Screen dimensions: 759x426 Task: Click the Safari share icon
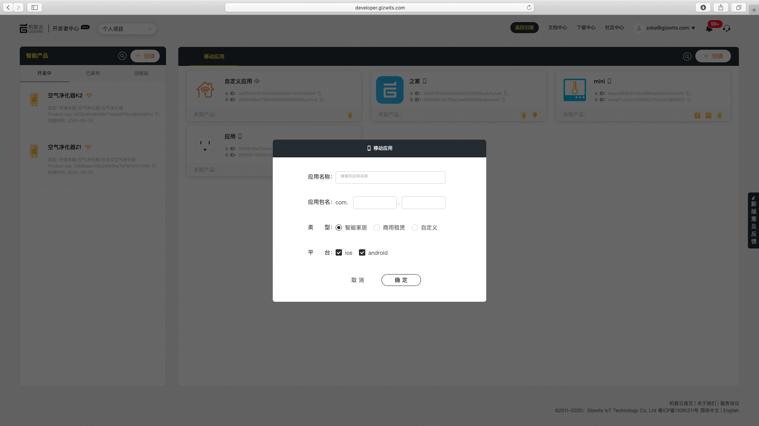[721, 7]
